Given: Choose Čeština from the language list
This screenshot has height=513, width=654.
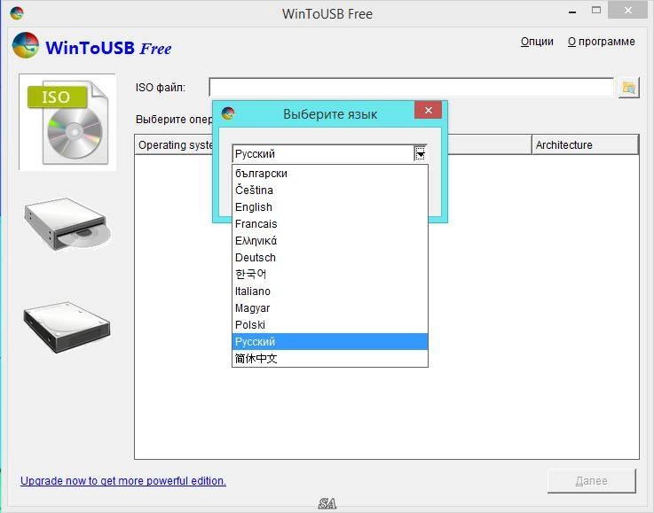Looking at the screenshot, I should (x=330, y=190).
